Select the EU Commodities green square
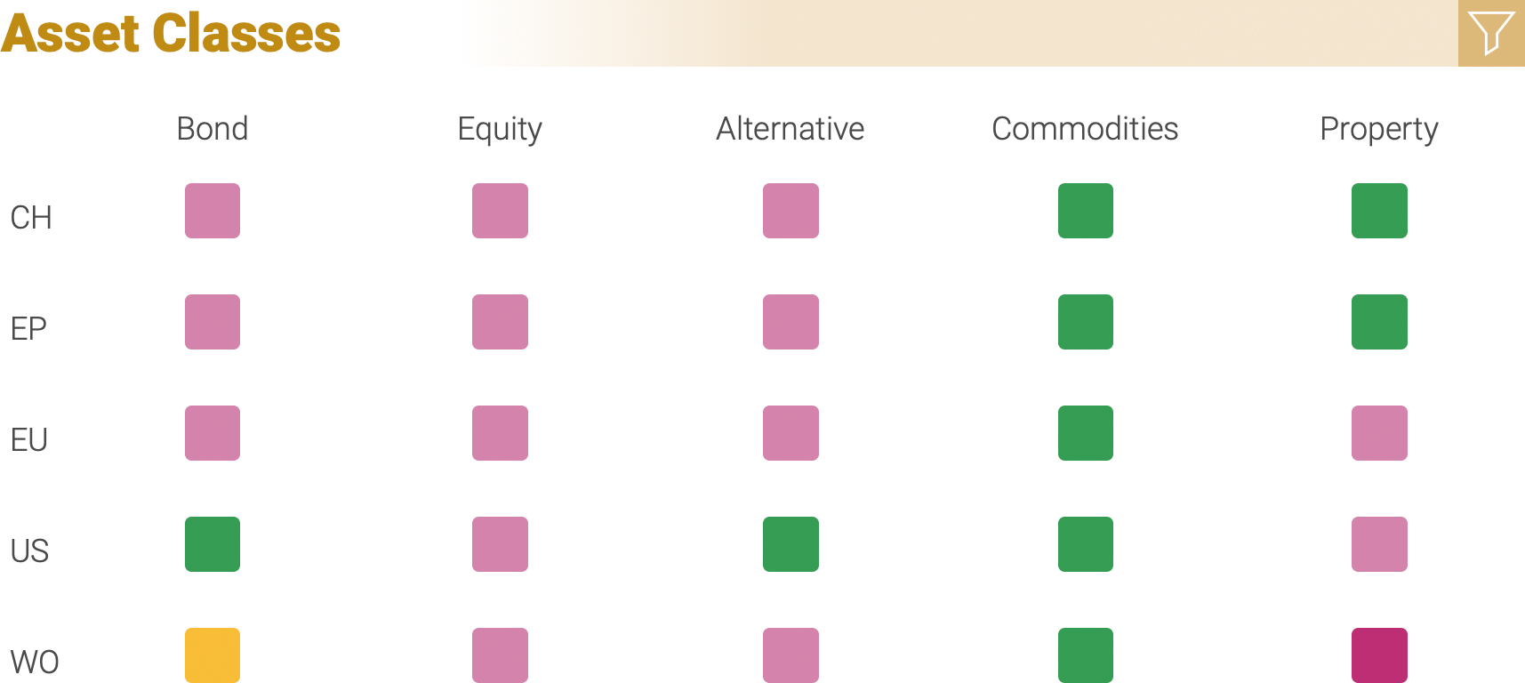Viewport: 1525px width, 683px height. click(x=1086, y=433)
